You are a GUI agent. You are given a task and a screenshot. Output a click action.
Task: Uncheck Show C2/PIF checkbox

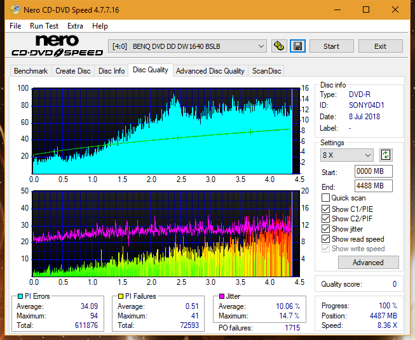point(325,219)
